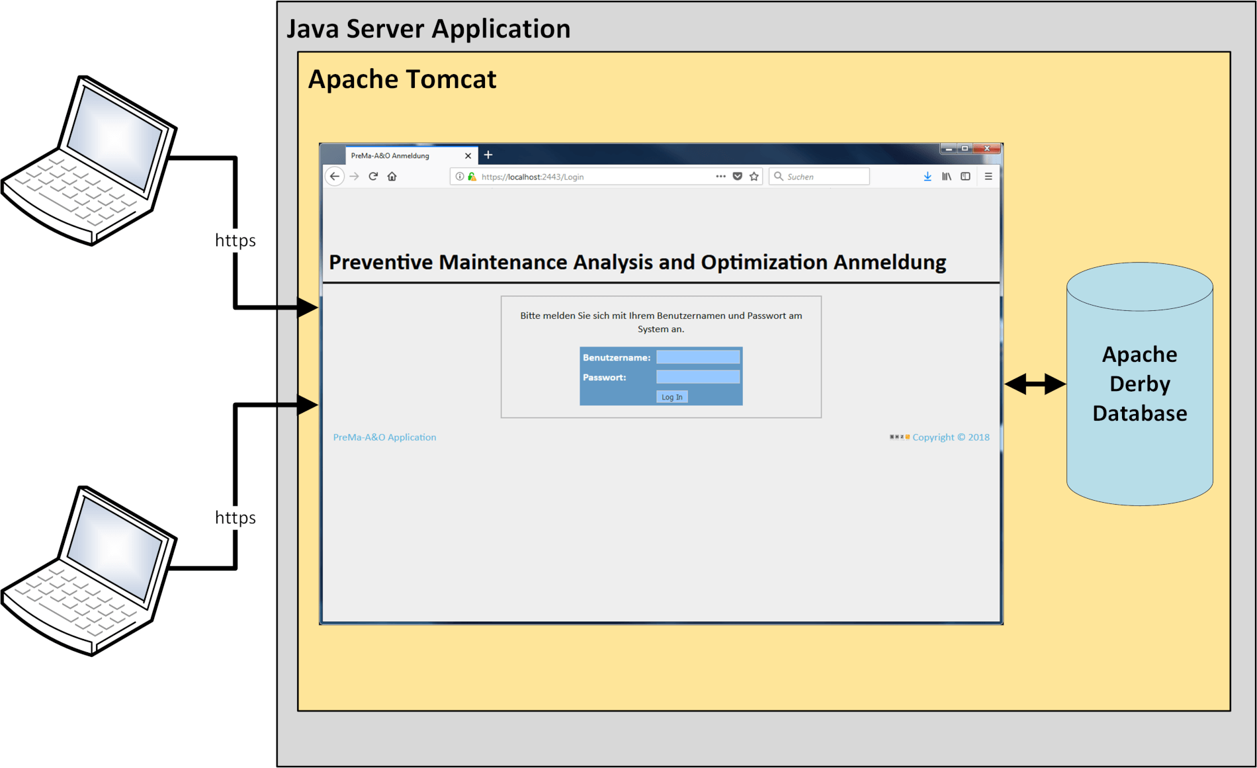Toggle the browser sidebar
The image size is (1257, 768).
point(966,177)
